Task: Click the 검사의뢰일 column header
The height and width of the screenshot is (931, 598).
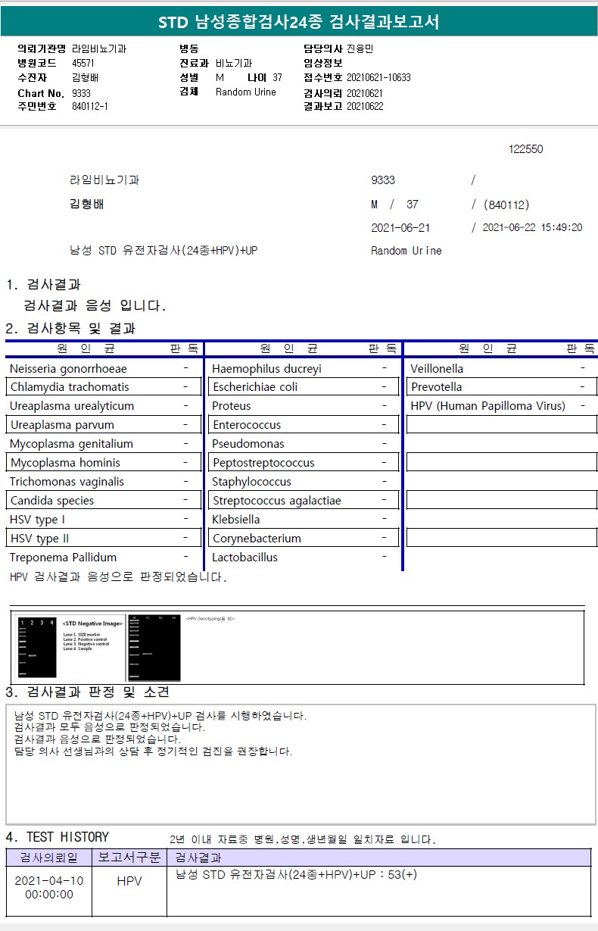Action: (x=49, y=858)
